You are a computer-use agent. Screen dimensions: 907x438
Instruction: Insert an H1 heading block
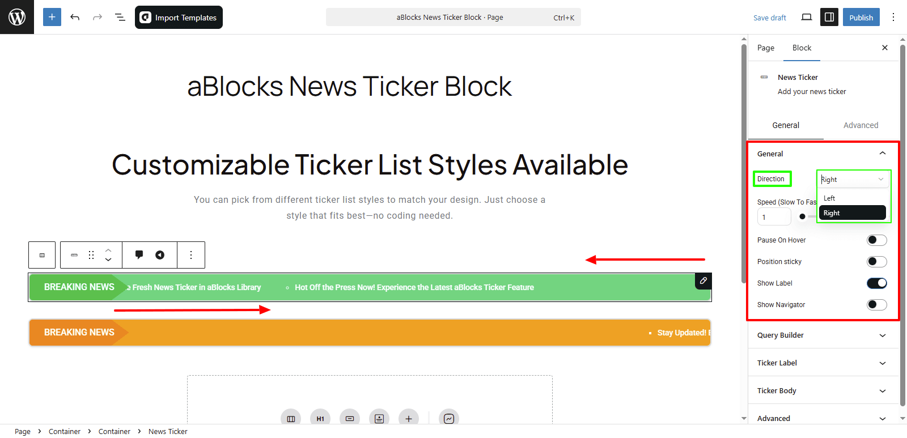[x=320, y=419]
